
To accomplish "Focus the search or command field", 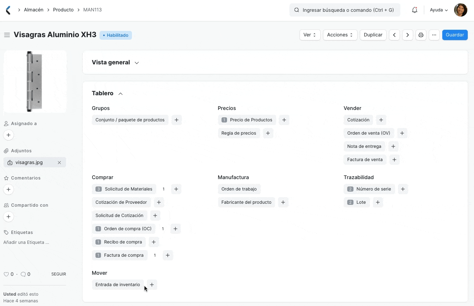I will coord(345,10).
